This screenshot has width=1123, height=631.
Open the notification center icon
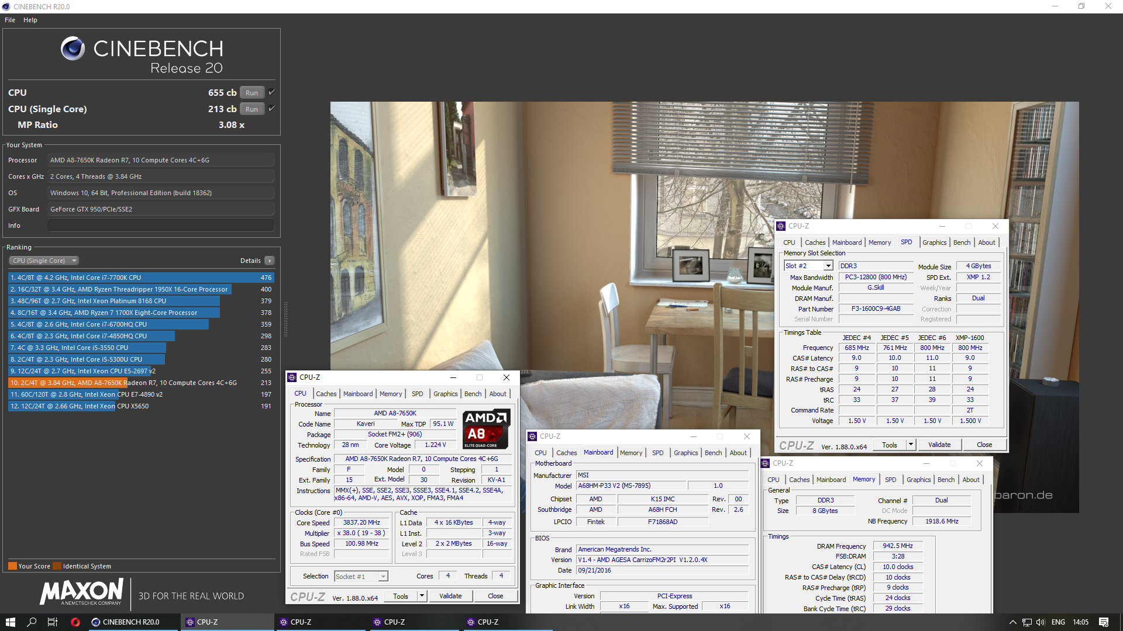(x=1104, y=622)
